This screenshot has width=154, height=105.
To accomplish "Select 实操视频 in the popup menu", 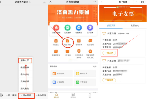I will click(25, 82).
